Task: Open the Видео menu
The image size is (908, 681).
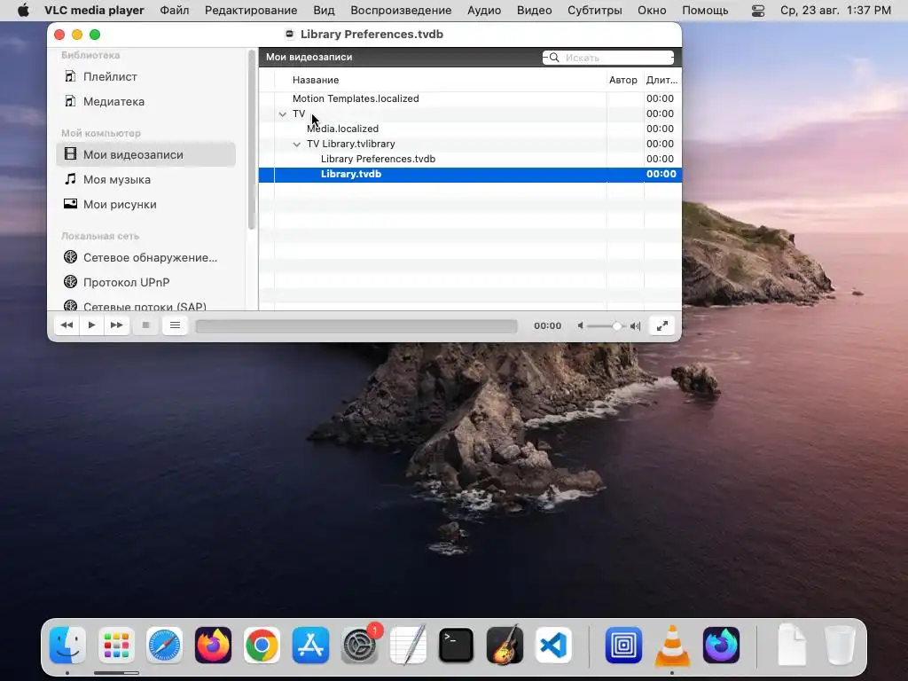Action: click(534, 11)
